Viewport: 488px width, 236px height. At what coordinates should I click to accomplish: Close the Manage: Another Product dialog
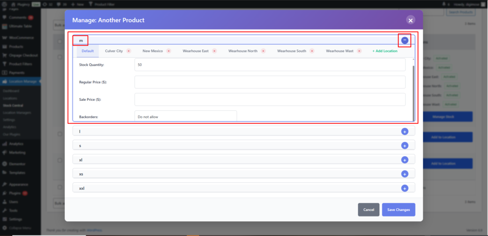pos(410,20)
